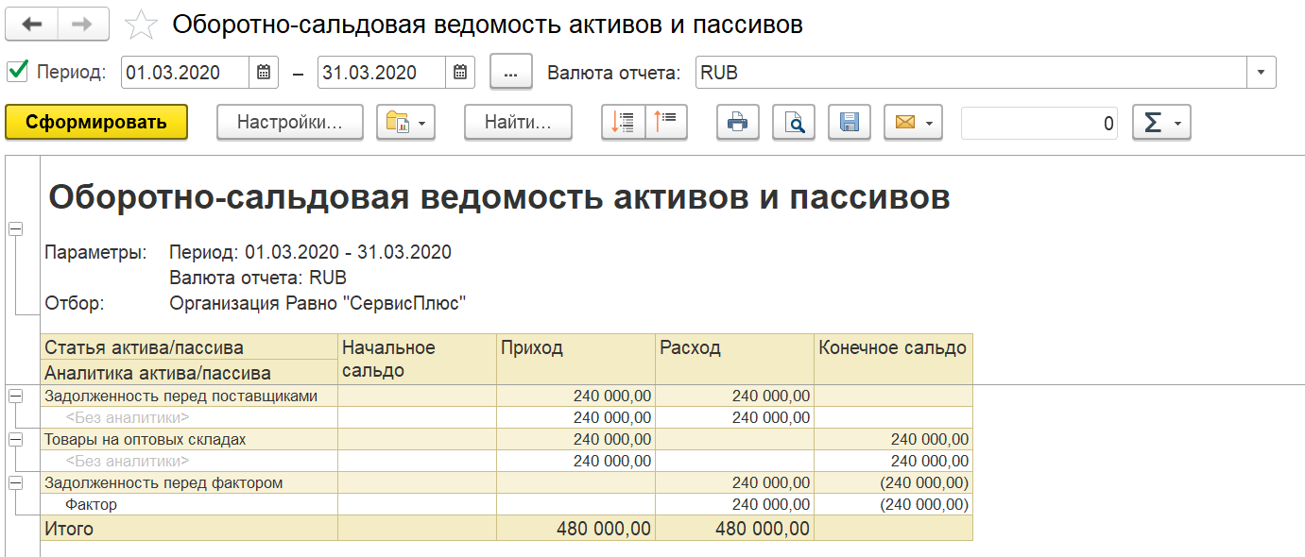The height and width of the screenshot is (557, 1305).
Task: Open report variants dropdown button
Action: tap(405, 122)
